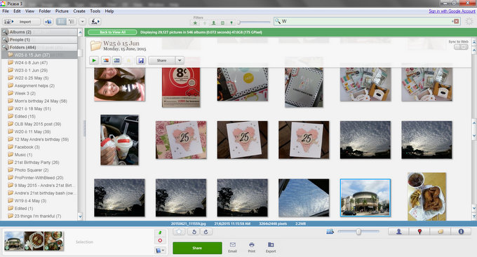Open the Picture menu

click(x=62, y=11)
